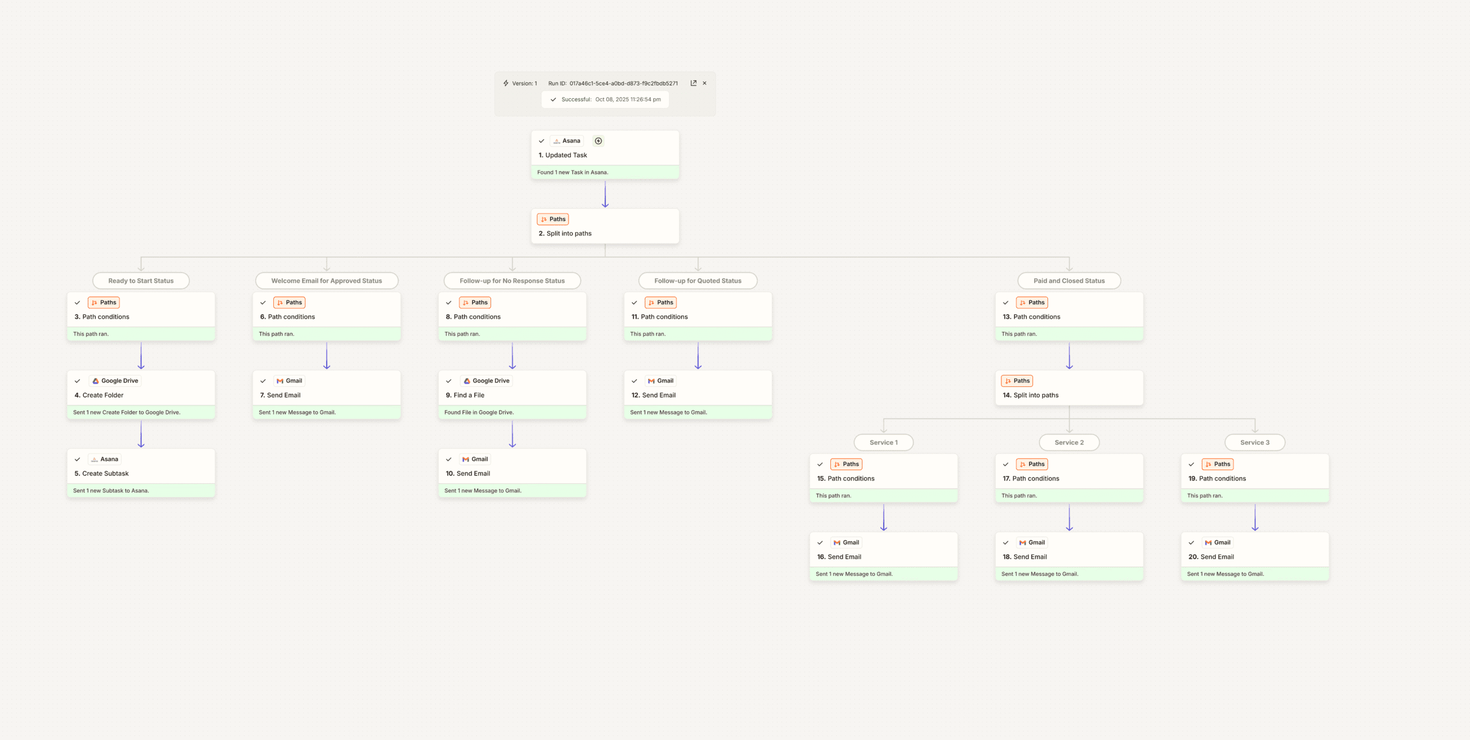Expand the Paid and Closed Status path label
This screenshot has height=740, width=1470.
[1069, 280]
